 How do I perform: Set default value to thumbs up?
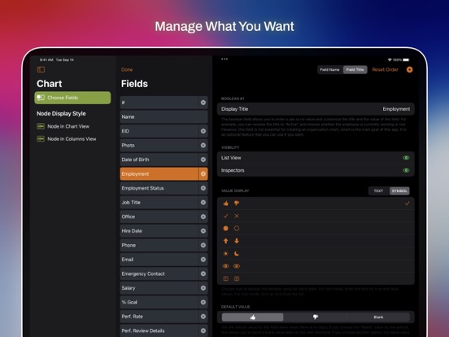(x=252, y=317)
